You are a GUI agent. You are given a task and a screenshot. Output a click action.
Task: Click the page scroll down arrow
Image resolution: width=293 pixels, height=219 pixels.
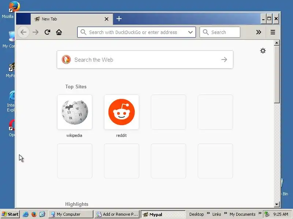pyautogui.click(x=277, y=204)
